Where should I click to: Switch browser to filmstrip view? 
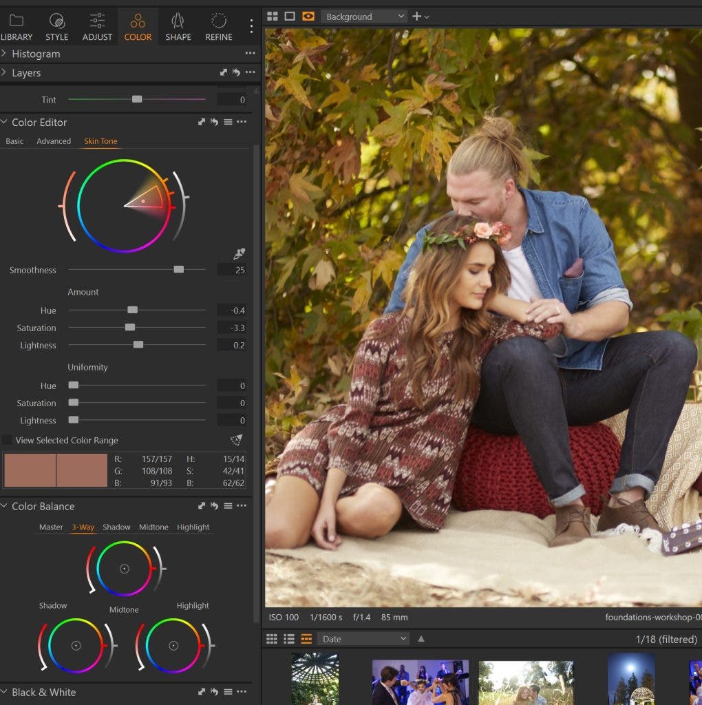coord(306,639)
